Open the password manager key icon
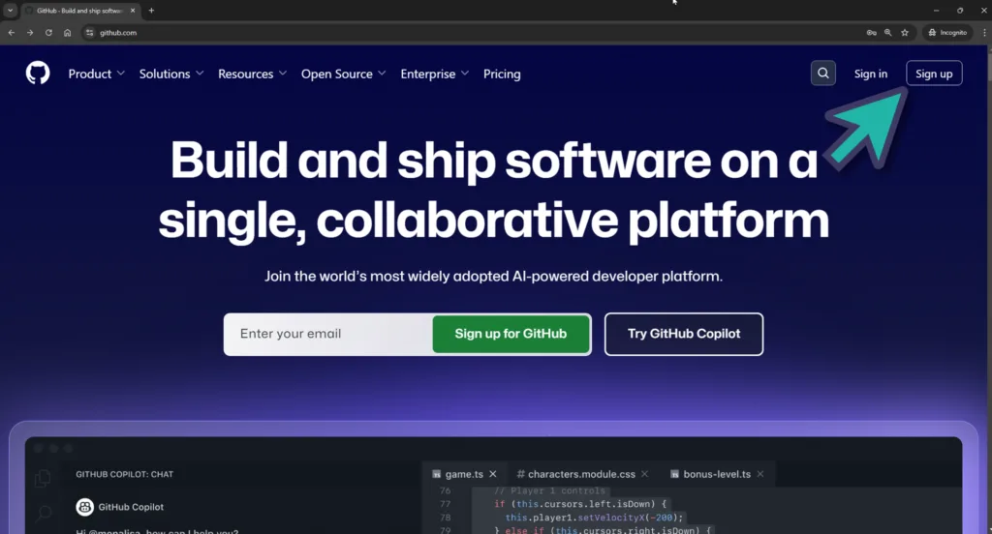Screen dimensions: 992x534 click(871, 32)
